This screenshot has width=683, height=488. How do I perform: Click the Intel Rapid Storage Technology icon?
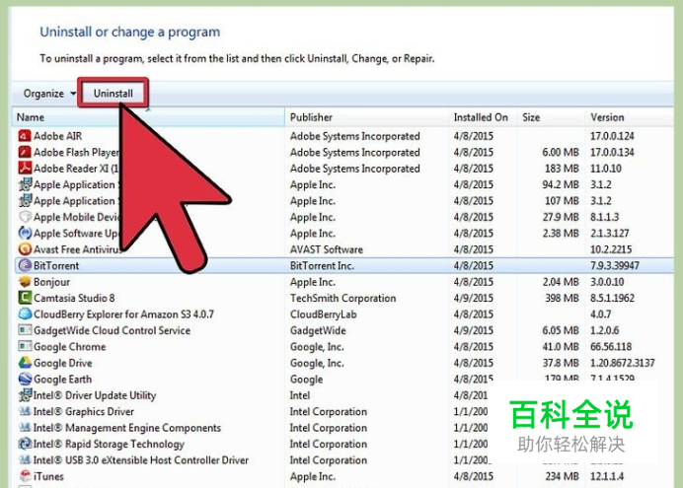pyautogui.click(x=25, y=444)
